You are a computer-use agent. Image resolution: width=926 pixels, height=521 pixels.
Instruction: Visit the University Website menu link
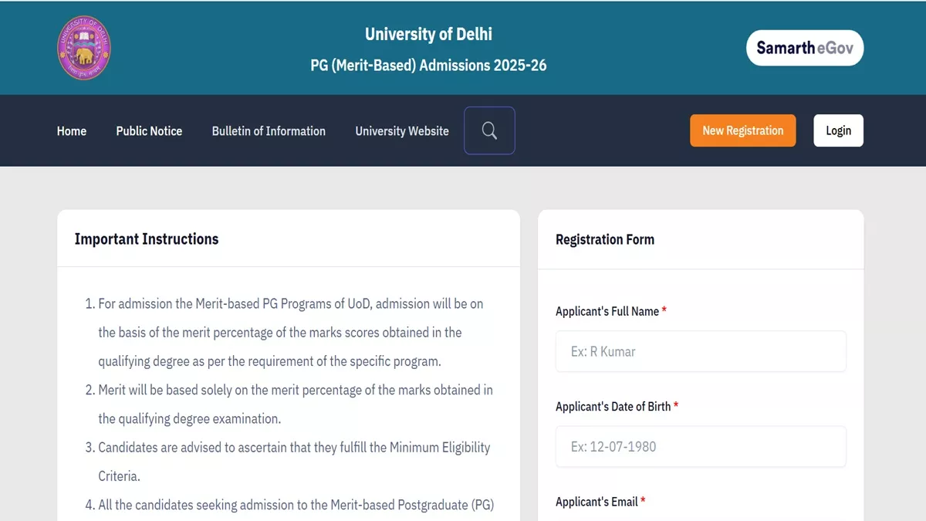click(x=402, y=131)
